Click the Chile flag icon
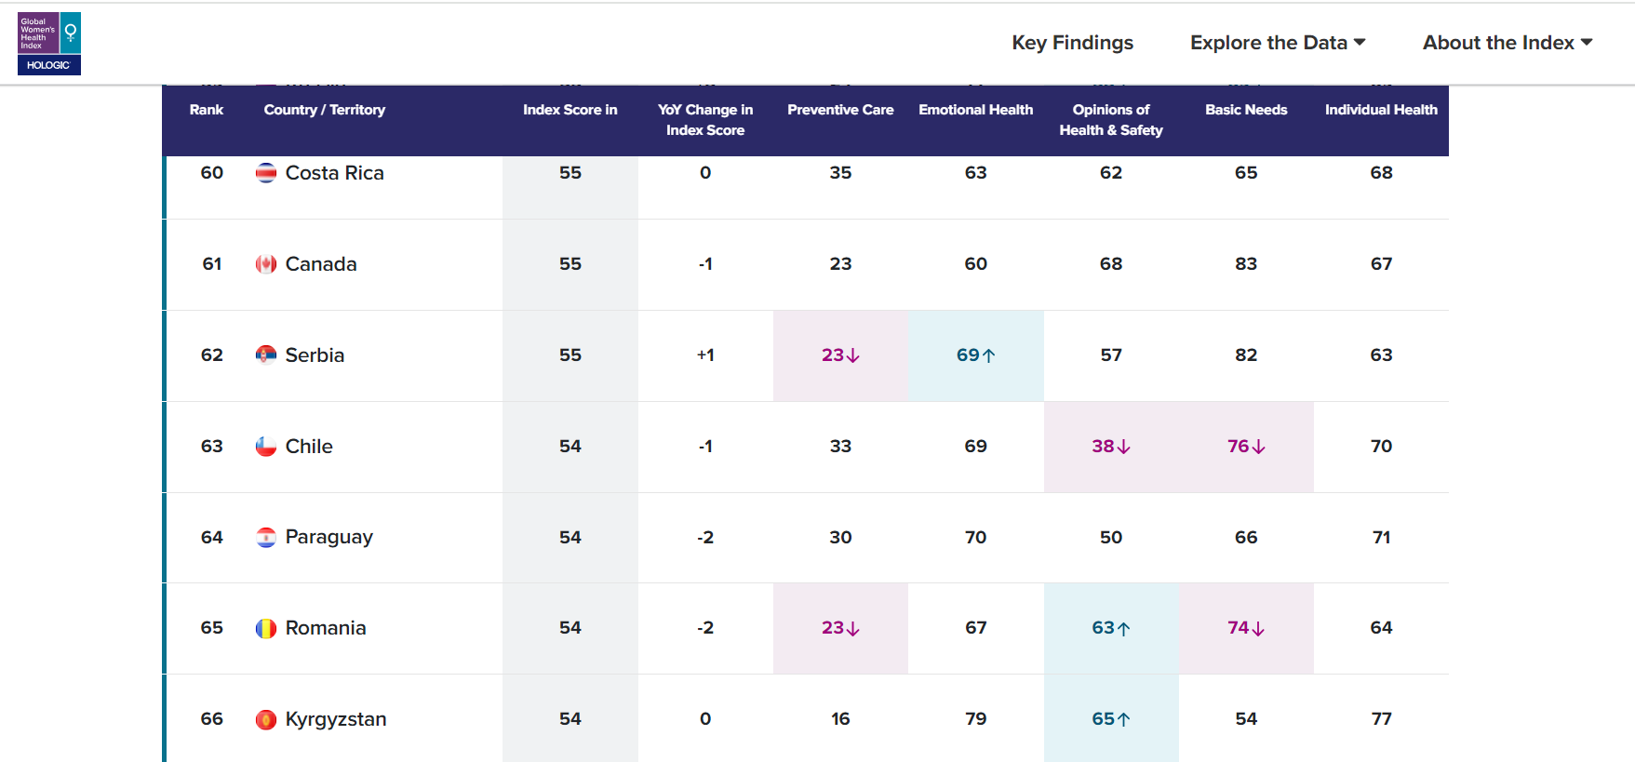This screenshot has width=1635, height=762. tap(266, 447)
